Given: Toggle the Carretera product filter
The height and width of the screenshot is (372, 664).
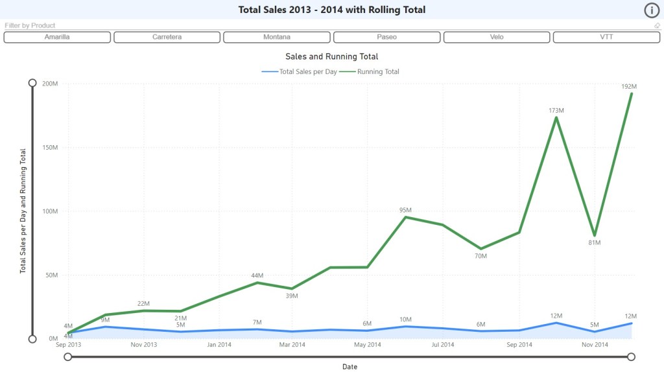Looking at the screenshot, I should [x=167, y=37].
